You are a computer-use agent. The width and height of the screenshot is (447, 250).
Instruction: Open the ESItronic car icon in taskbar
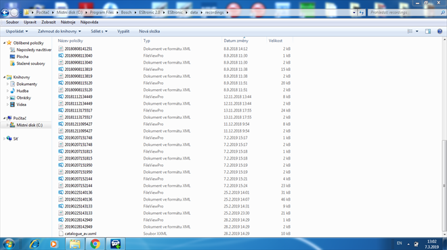pyautogui.click(x=115, y=244)
